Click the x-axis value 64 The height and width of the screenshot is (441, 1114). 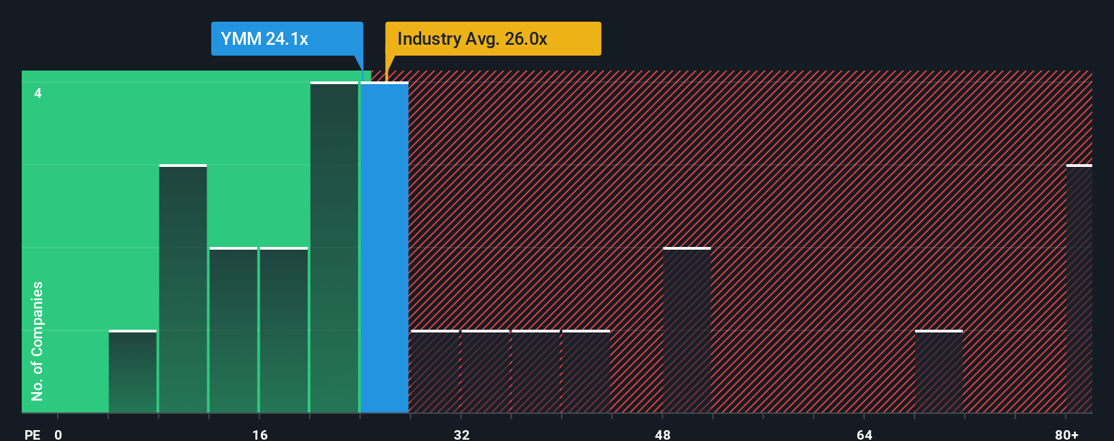[x=864, y=434]
